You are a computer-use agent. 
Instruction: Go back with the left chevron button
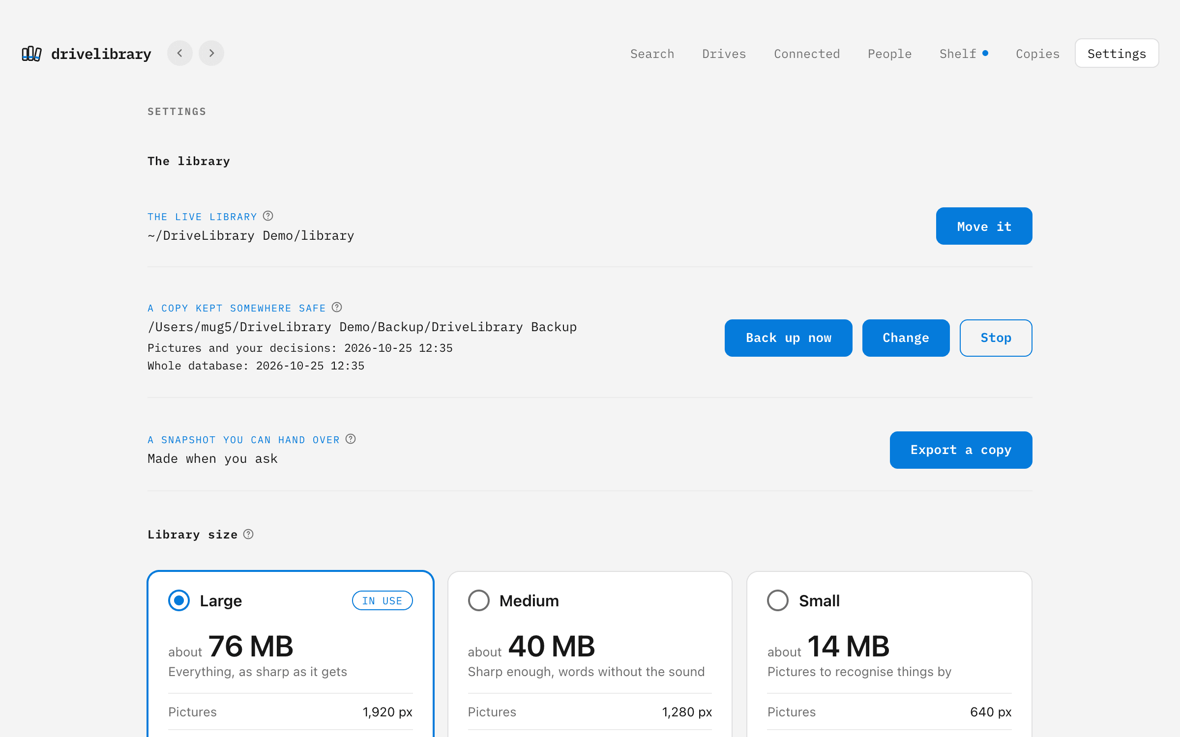pyautogui.click(x=180, y=53)
